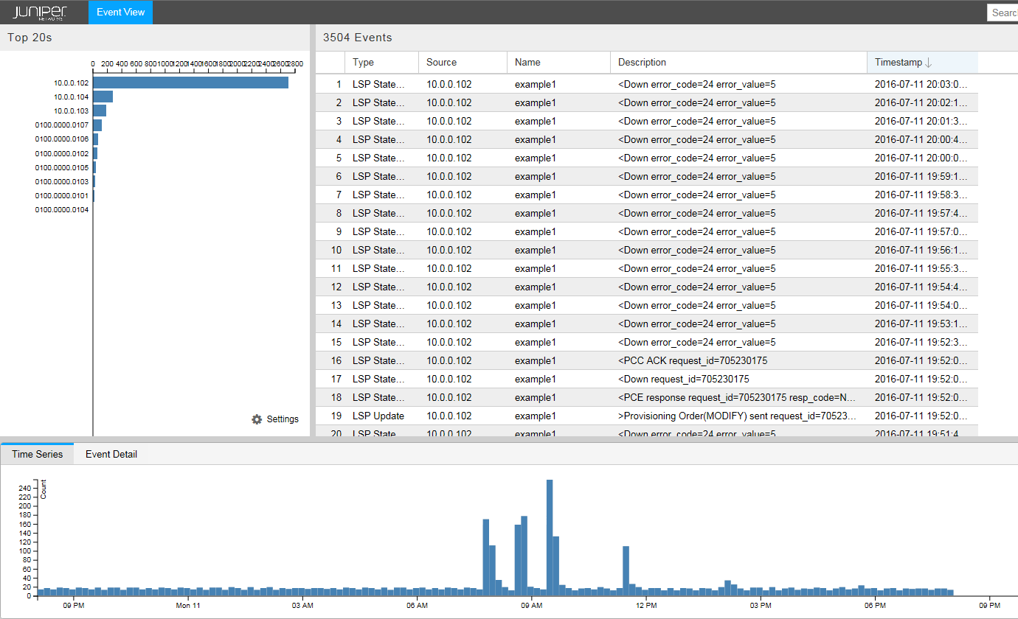Click the Juniper Networks logo
The height and width of the screenshot is (619, 1018).
coord(41,12)
